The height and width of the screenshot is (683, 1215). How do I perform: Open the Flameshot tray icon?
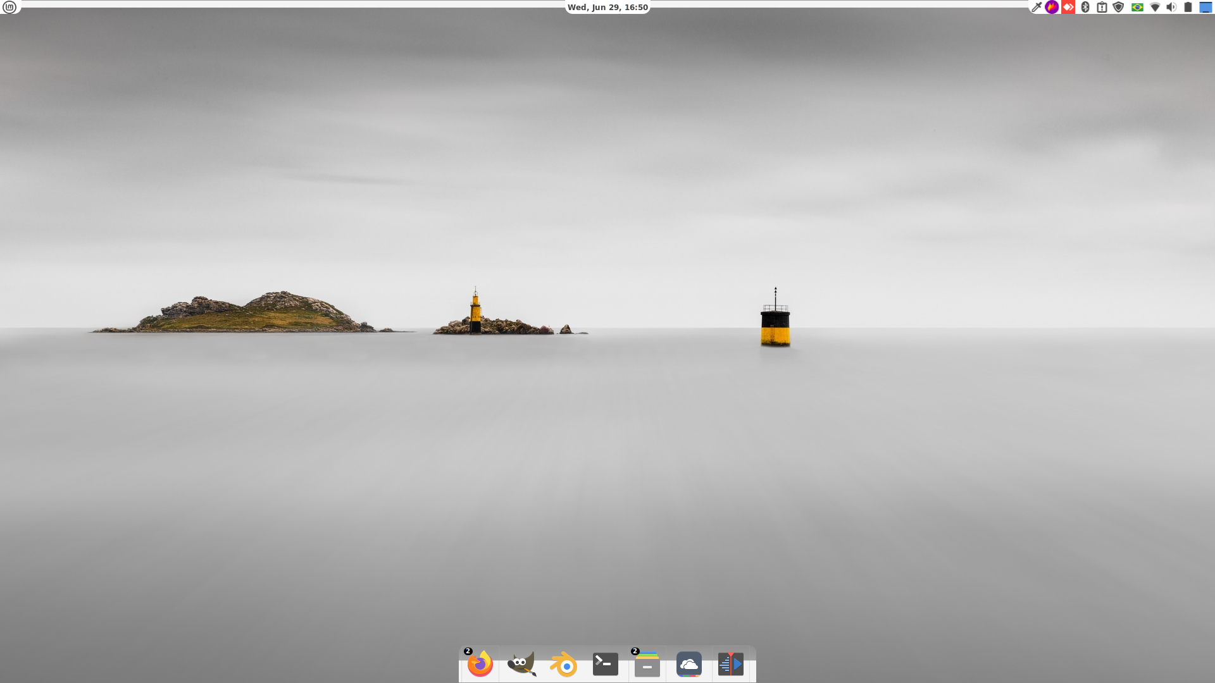pyautogui.click(x=1052, y=7)
